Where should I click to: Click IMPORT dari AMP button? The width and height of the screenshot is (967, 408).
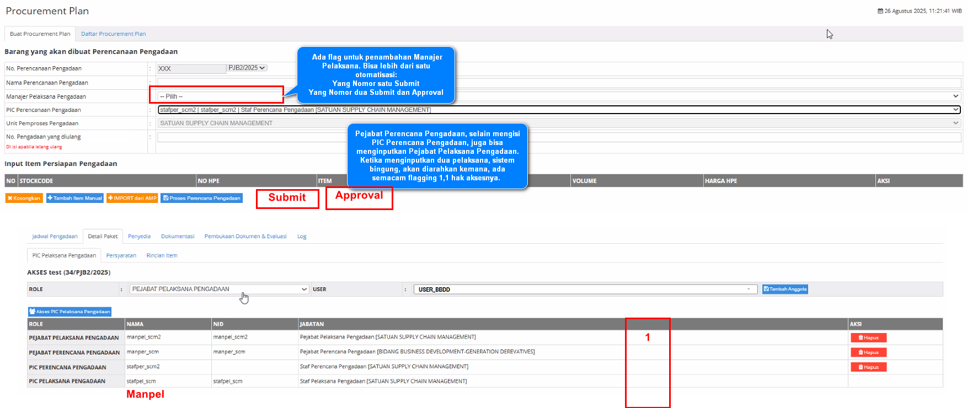pos(132,198)
